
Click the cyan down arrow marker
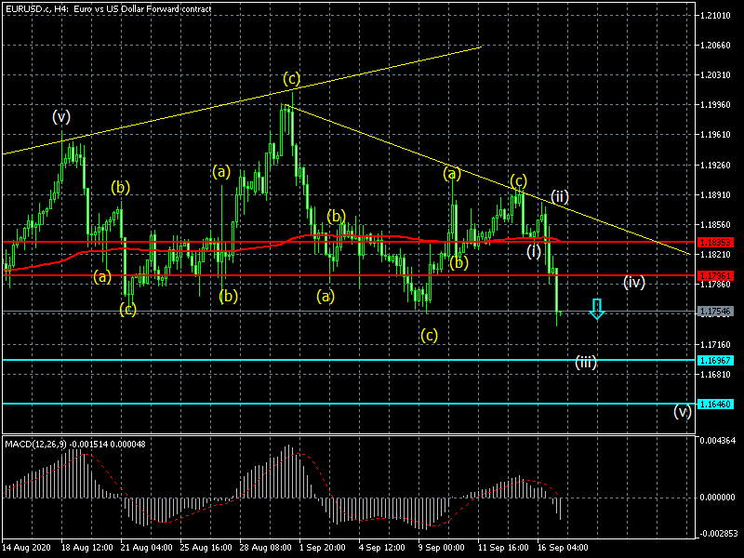click(597, 310)
